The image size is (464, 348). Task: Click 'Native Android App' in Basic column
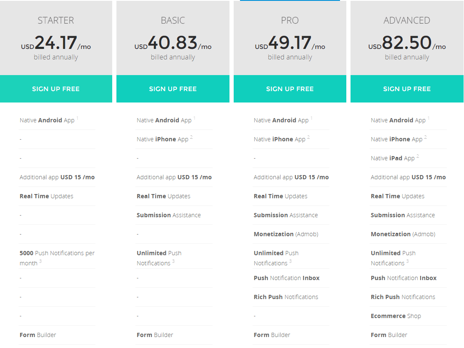click(x=164, y=120)
